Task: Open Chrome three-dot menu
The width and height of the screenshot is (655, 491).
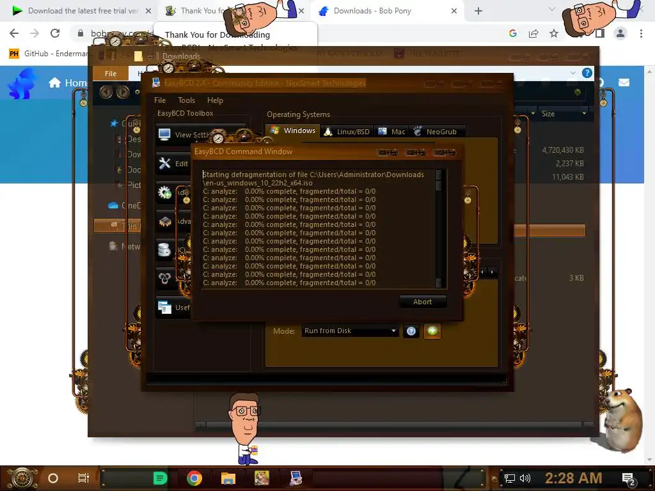Action: pyautogui.click(x=641, y=33)
